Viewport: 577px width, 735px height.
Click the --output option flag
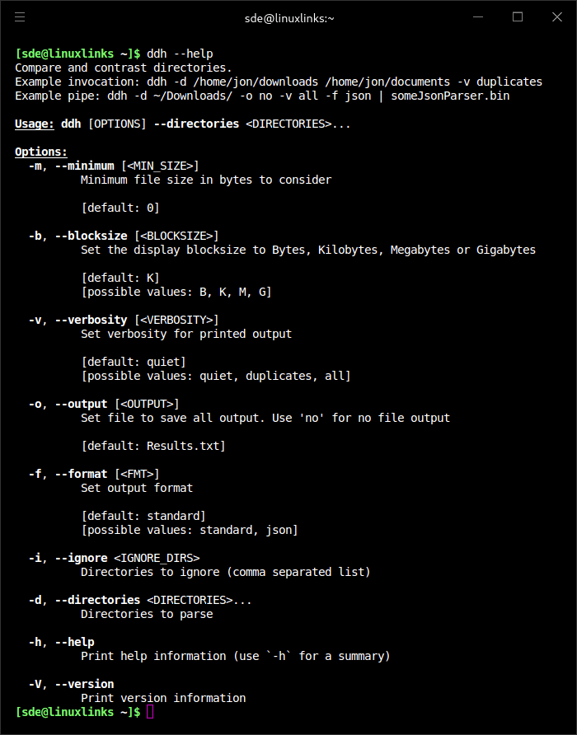[81, 404]
